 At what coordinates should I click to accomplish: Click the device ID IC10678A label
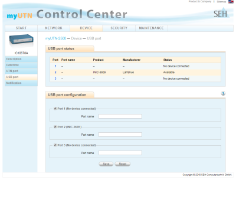click(x=21, y=53)
